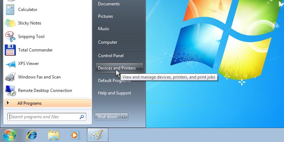
Task: Open Control Panel from the Start menu
Action: click(x=111, y=56)
